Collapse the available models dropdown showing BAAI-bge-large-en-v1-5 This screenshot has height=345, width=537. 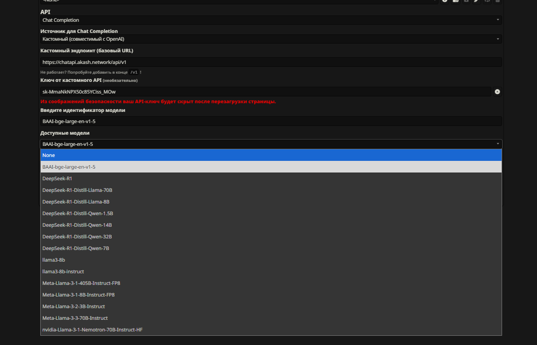click(x=271, y=144)
